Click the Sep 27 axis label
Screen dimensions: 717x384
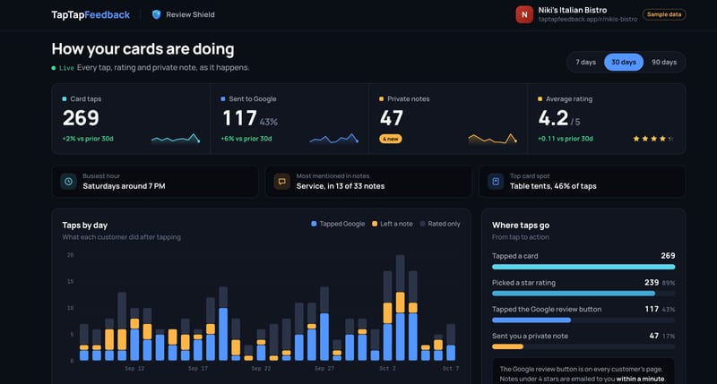pos(324,368)
